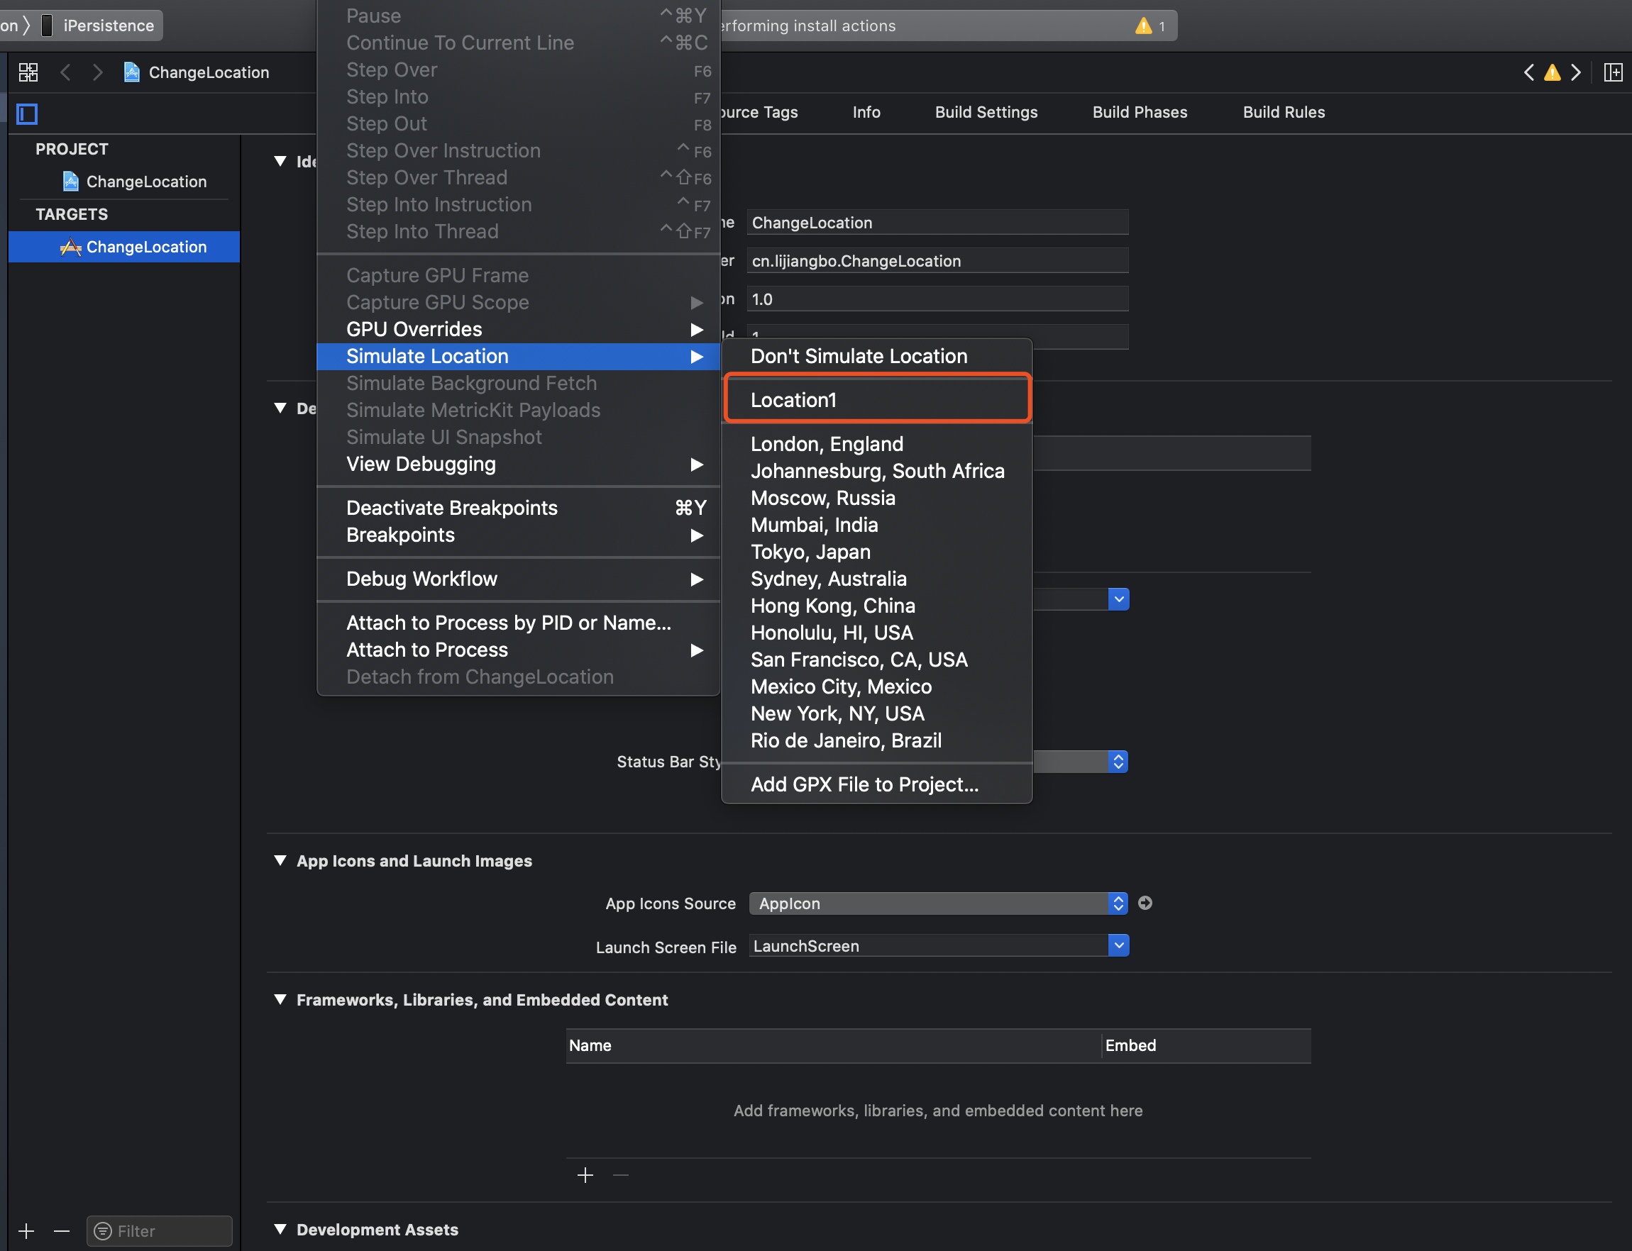Click the add framework plus icon

(x=585, y=1175)
